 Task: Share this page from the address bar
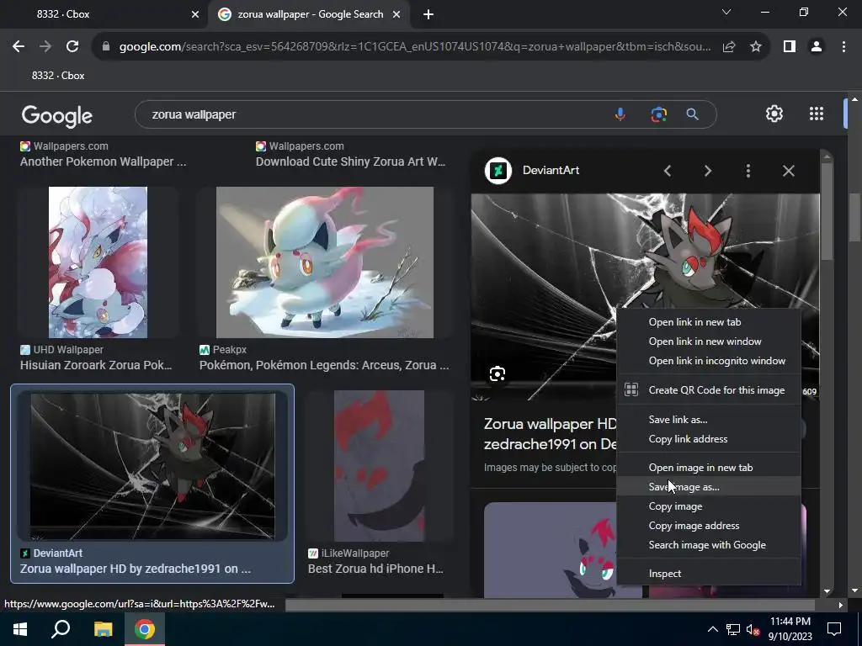pyautogui.click(x=729, y=47)
